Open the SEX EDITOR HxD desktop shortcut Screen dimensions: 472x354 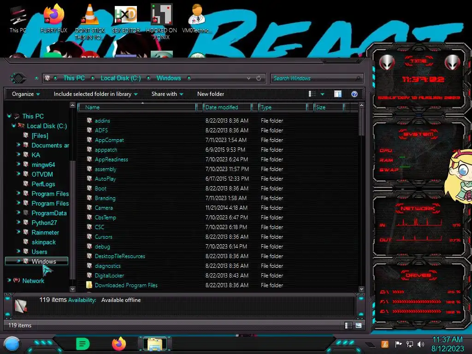[x=126, y=19]
